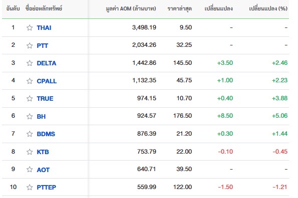
Task: Add BH to favorites via star
Action: [30, 116]
